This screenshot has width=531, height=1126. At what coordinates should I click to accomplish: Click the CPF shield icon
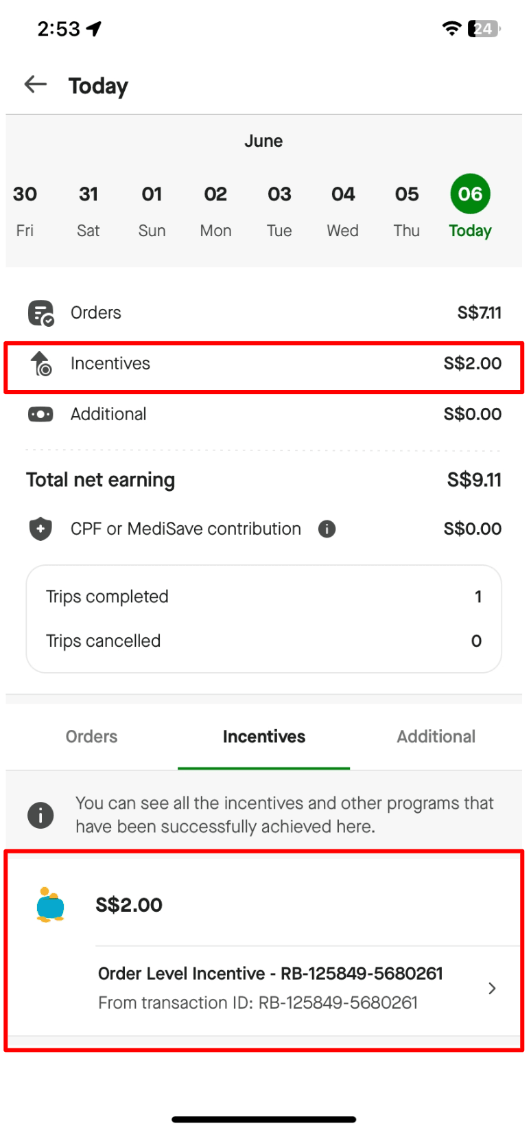(40, 529)
